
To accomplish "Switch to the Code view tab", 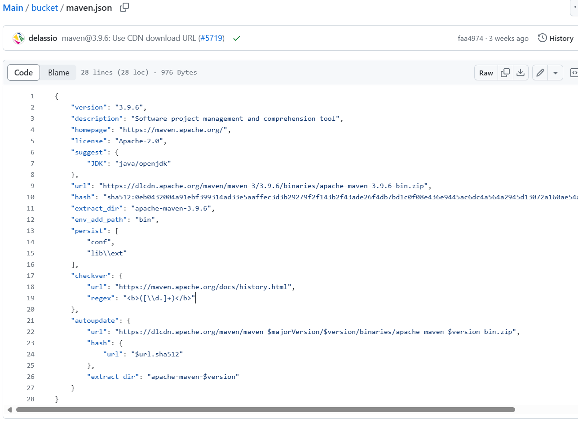I will [23, 73].
